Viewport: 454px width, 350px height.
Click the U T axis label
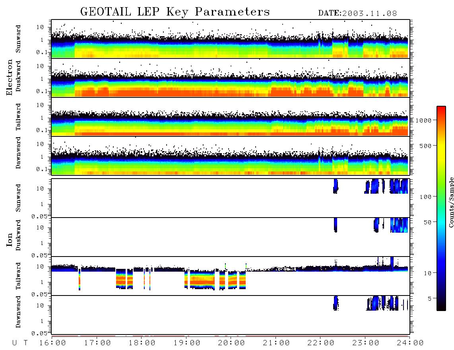[20, 343]
